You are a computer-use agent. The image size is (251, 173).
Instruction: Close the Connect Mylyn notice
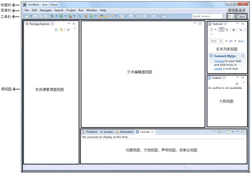pyautogui.click(x=243, y=56)
